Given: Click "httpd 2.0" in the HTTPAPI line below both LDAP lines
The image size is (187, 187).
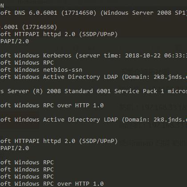Looking at the screenshot, I should click(59, 141).
